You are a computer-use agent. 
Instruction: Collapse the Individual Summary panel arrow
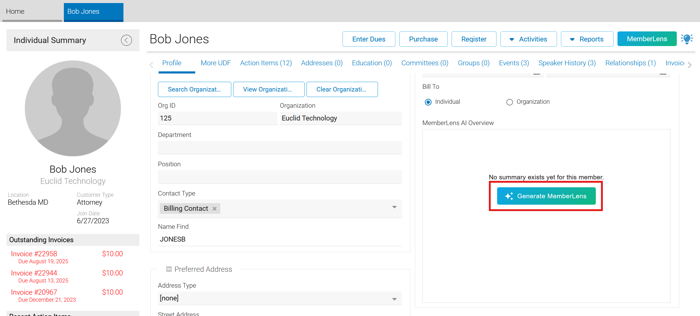pyautogui.click(x=126, y=40)
